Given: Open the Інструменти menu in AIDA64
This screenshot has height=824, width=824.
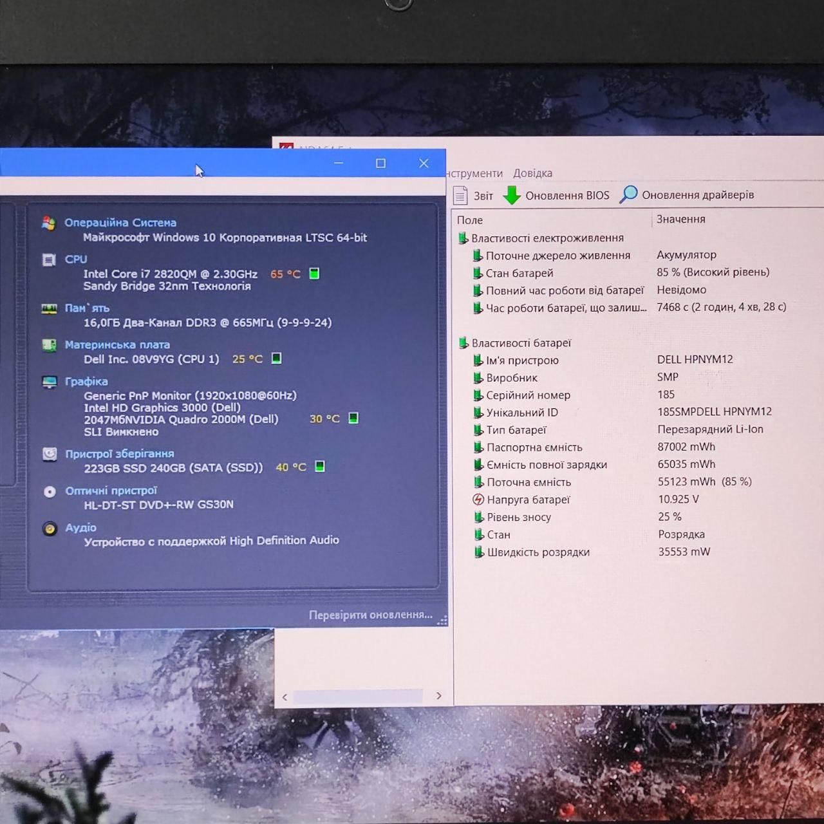Looking at the screenshot, I should tap(474, 173).
